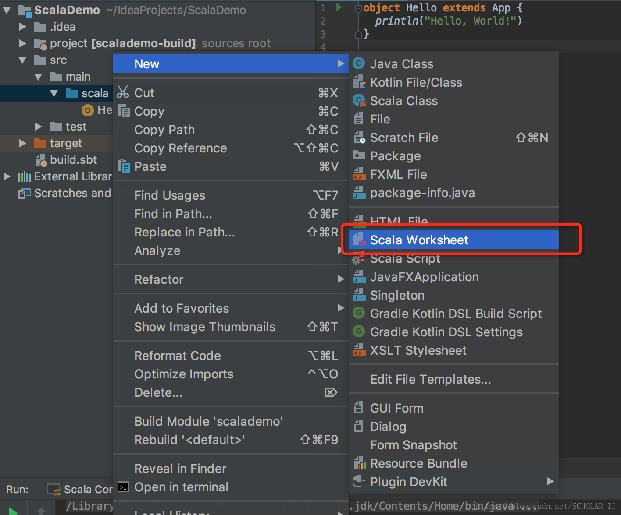Choose Reformat Code

tap(231, 356)
